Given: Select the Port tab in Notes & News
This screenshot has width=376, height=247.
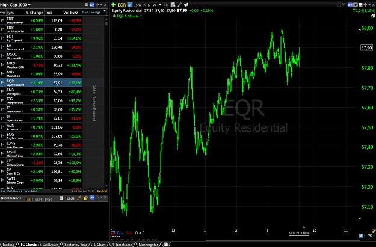Looking at the screenshot, I should point(48,199).
